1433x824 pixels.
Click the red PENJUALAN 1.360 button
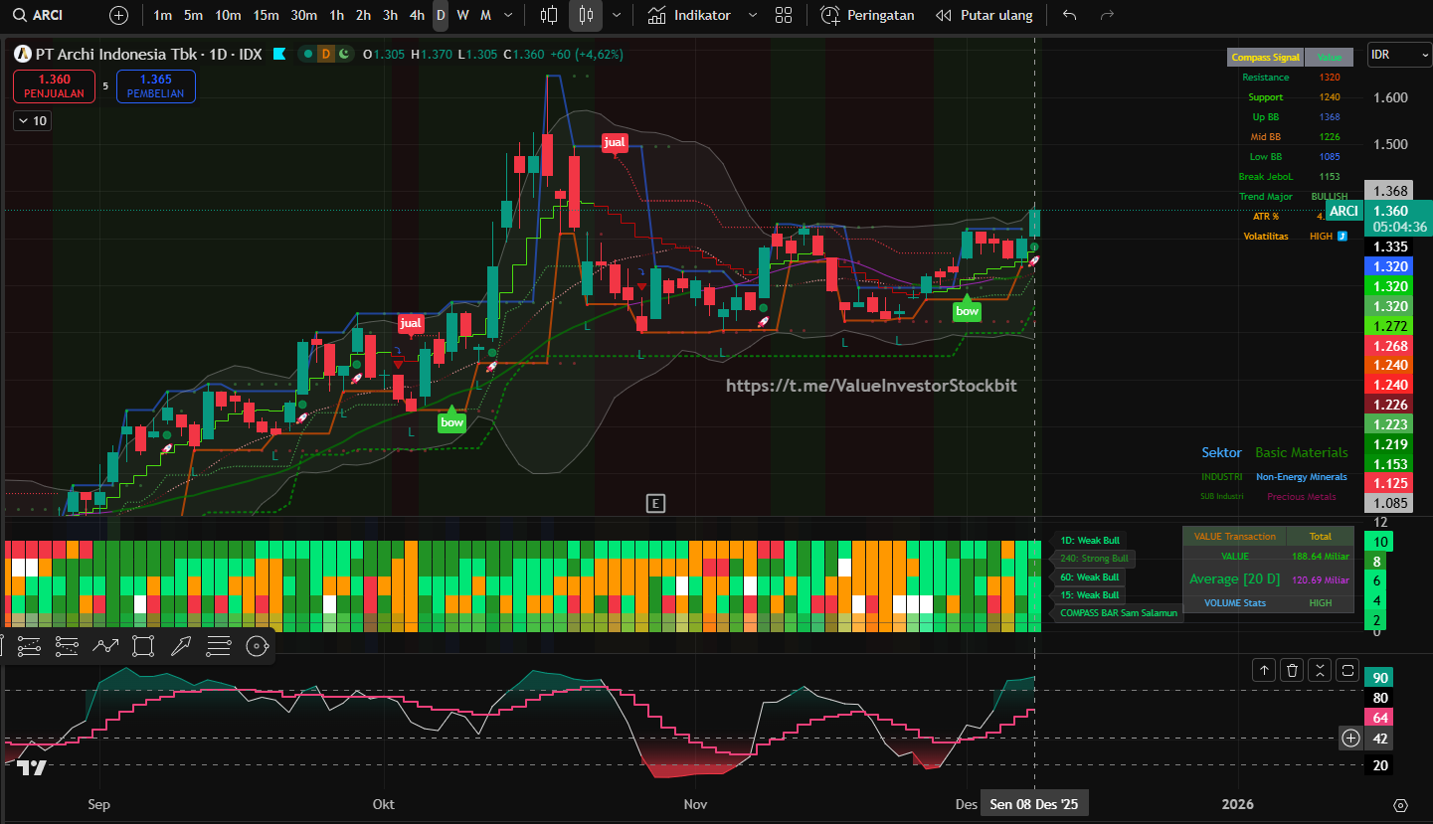click(54, 85)
